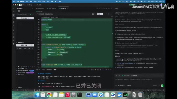Open System Settings from the Dock
This screenshot has width=177, height=99.
point(74,95)
